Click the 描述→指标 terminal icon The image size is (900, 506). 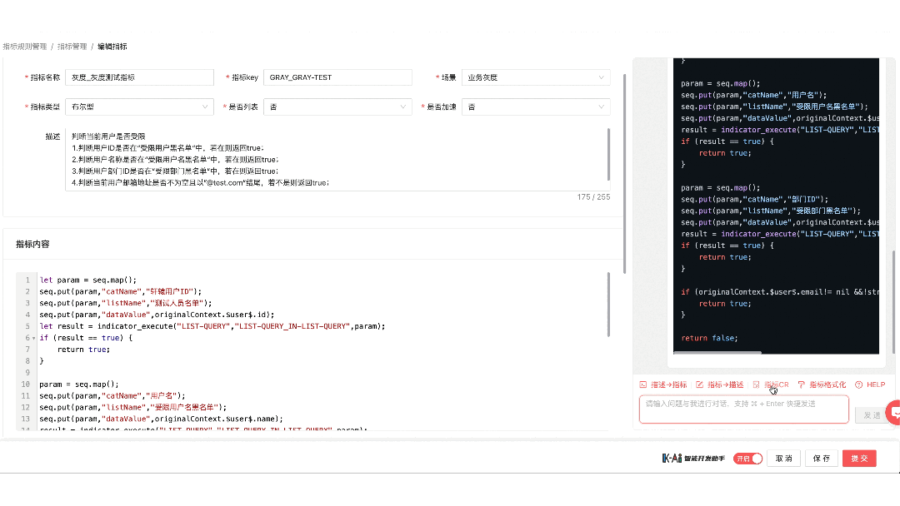tap(642, 384)
